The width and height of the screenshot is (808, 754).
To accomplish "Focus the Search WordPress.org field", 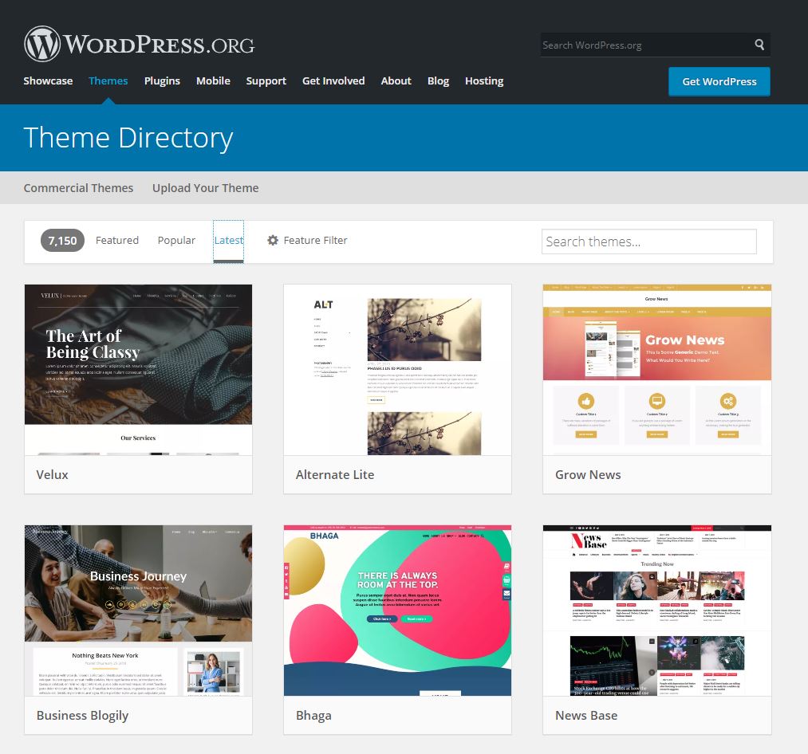I will tap(646, 45).
